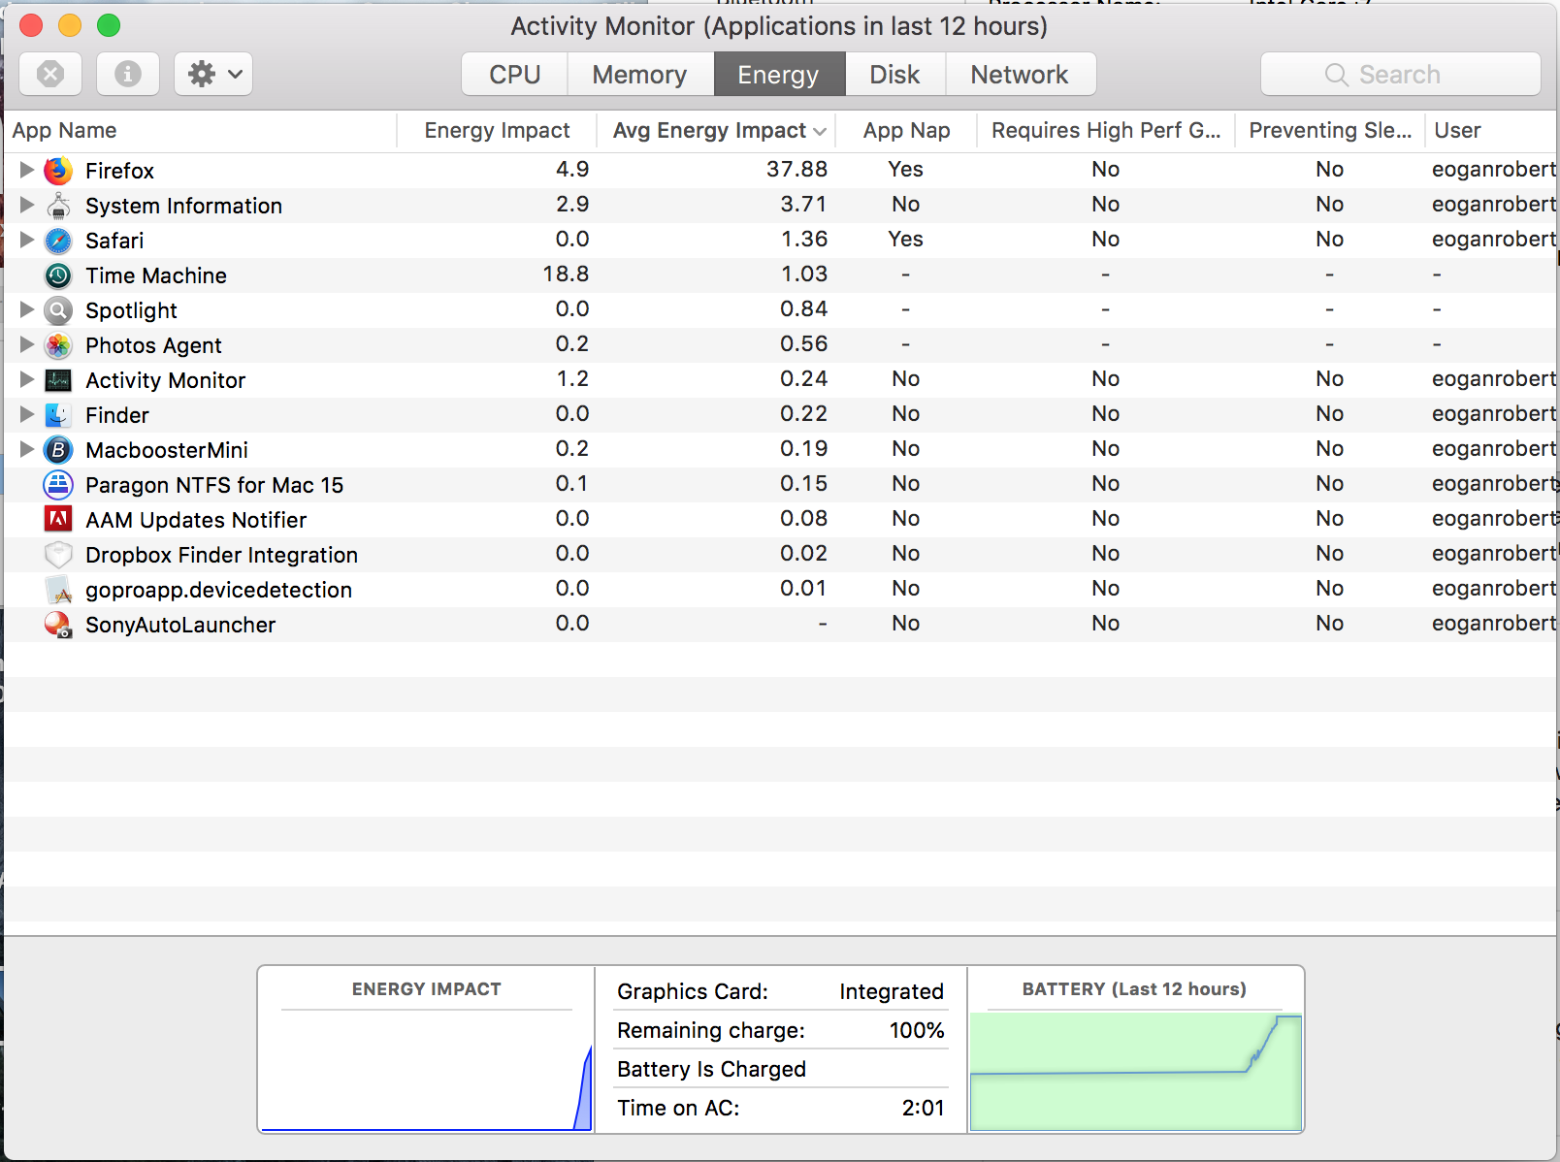
Task: Click Graphics Card Integrated value
Action: coord(892,991)
